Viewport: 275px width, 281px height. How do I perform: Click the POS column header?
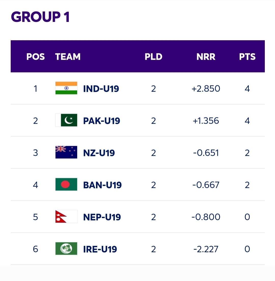35,57
